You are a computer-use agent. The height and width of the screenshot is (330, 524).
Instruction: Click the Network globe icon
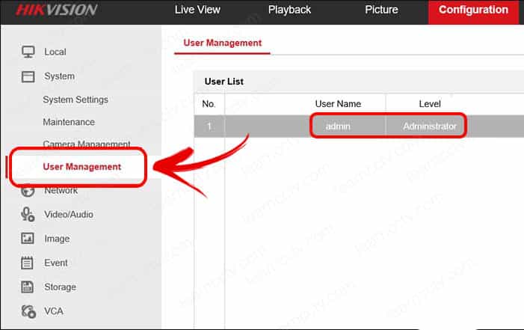[x=28, y=191]
